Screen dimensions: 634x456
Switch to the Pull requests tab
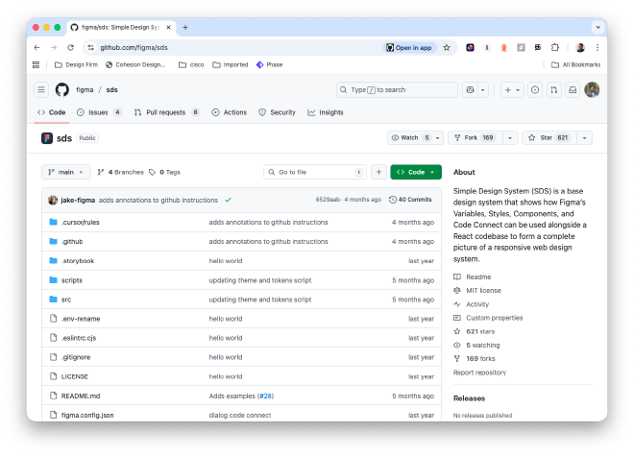click(x=166, y=112)
